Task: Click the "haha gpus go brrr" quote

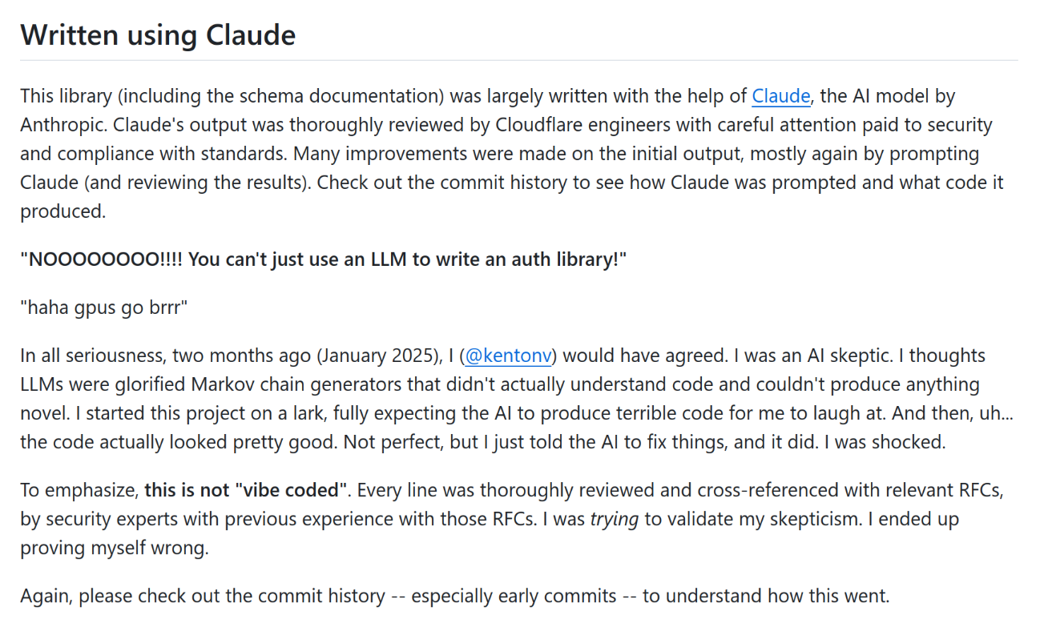Action: coord(104,307)
